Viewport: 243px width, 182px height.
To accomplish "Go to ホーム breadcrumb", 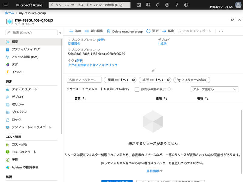I will coord(9,13).
